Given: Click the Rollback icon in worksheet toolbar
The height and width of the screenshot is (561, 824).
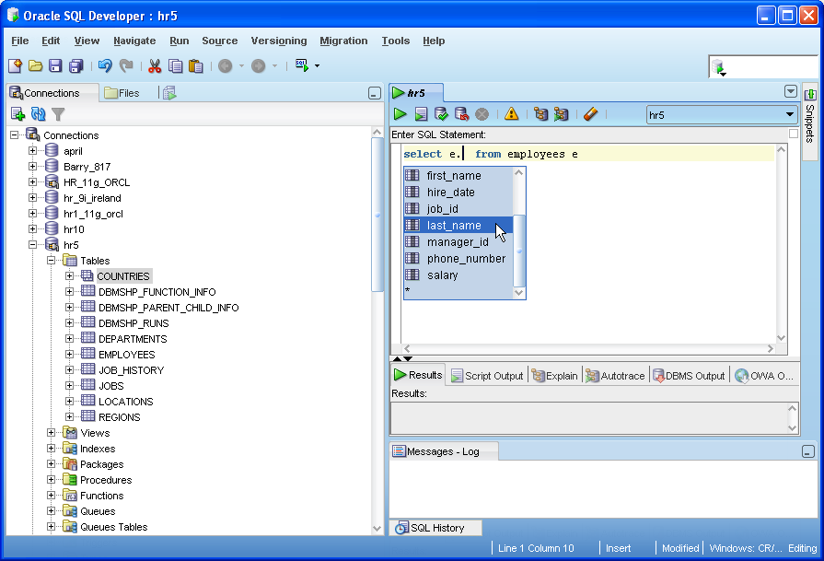Looking at the screenshot, I should pyautogui.click(x=461, y=113).
